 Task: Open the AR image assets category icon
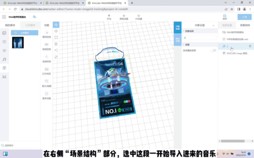[4, 50]
